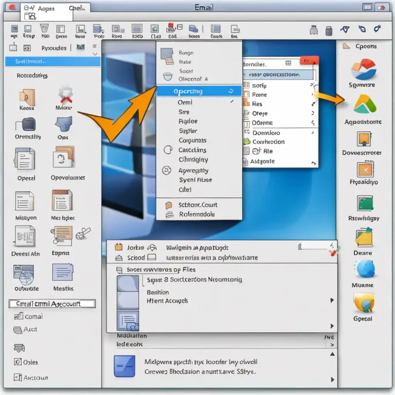Image resolution: width=395 pixels, height=395 pixels.
Task: Click the scroll up arrow in lower list
Action: click(332, 354)
